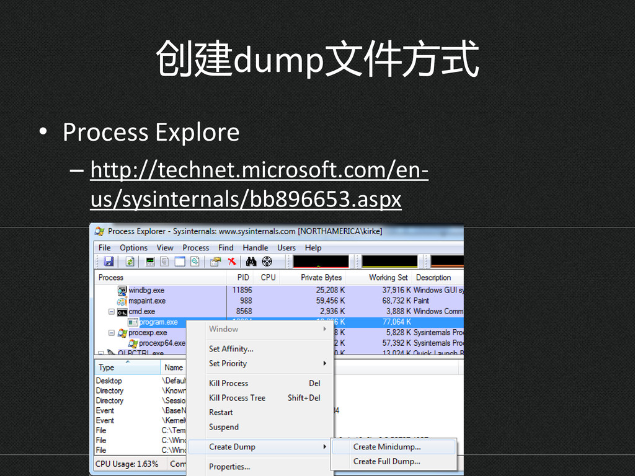This screenshot has height=476, width=635.
Task: Select the Desktop handle row
Action: (141, 381)
